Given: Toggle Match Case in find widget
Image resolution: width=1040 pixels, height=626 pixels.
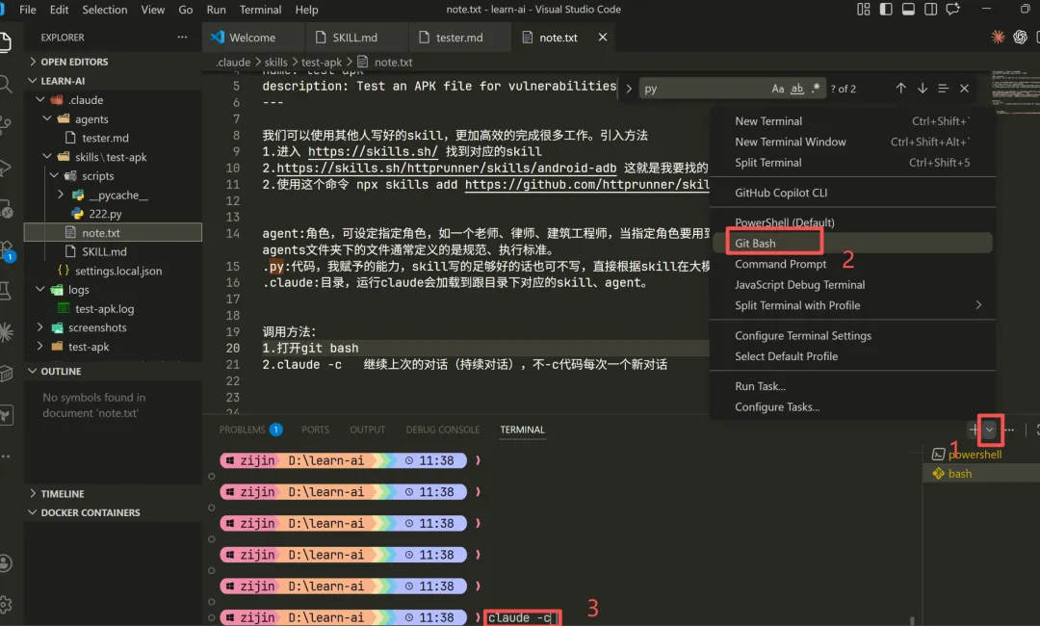Looking at the screenshot, I should coord(778,89).
